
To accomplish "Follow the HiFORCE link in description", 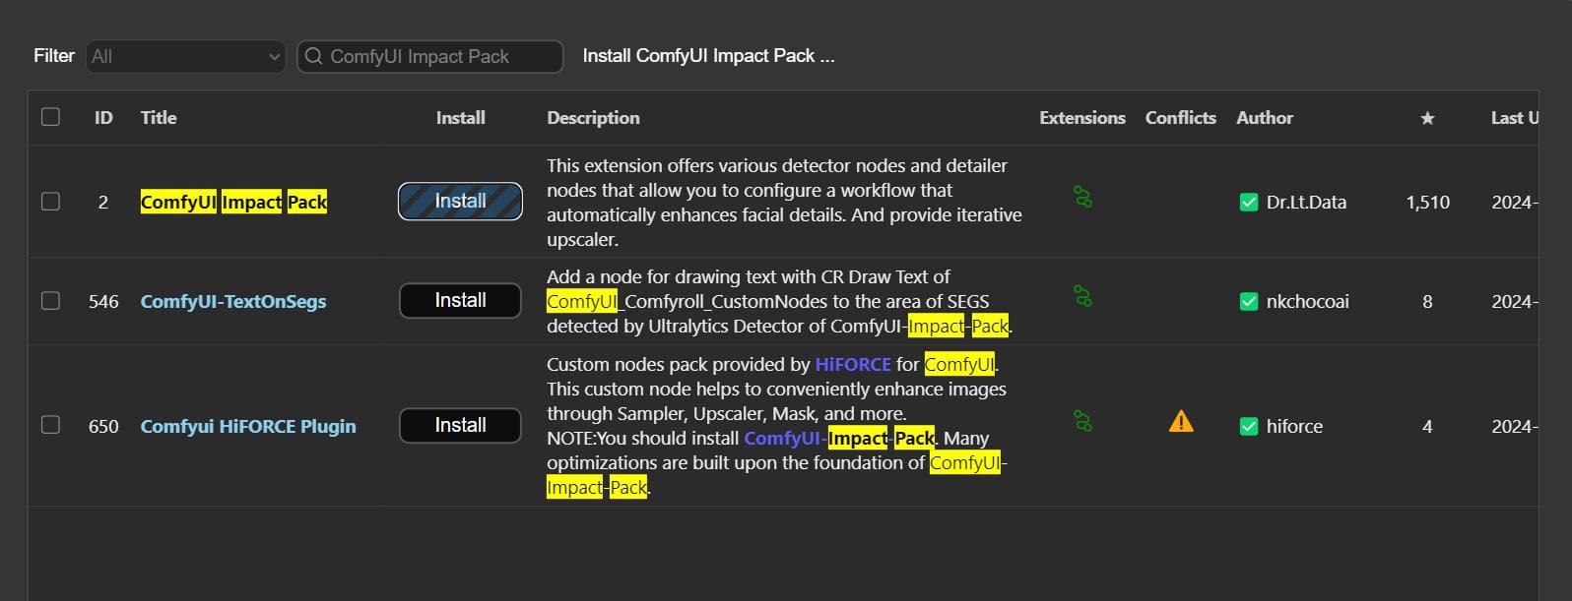I will point(853,365).
